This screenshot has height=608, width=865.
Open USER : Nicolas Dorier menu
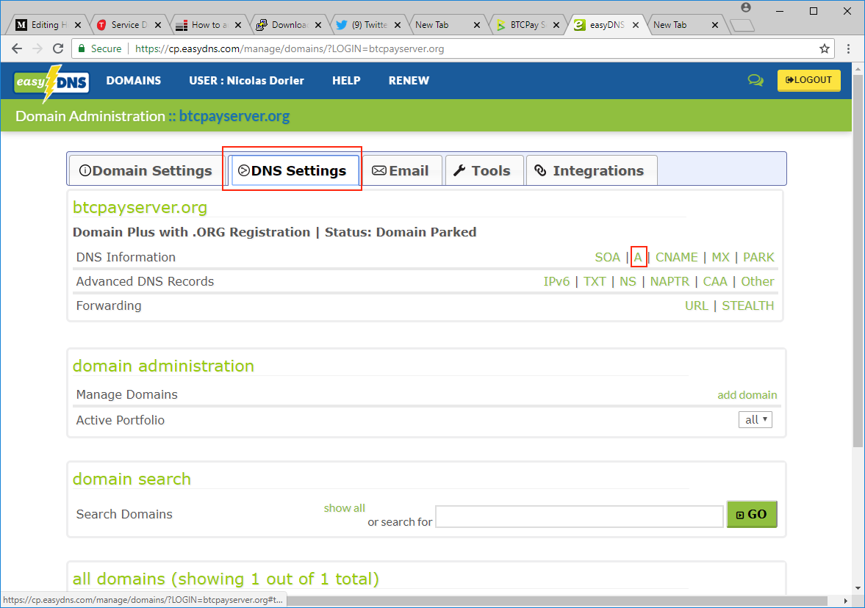click(x=246, y=81)
